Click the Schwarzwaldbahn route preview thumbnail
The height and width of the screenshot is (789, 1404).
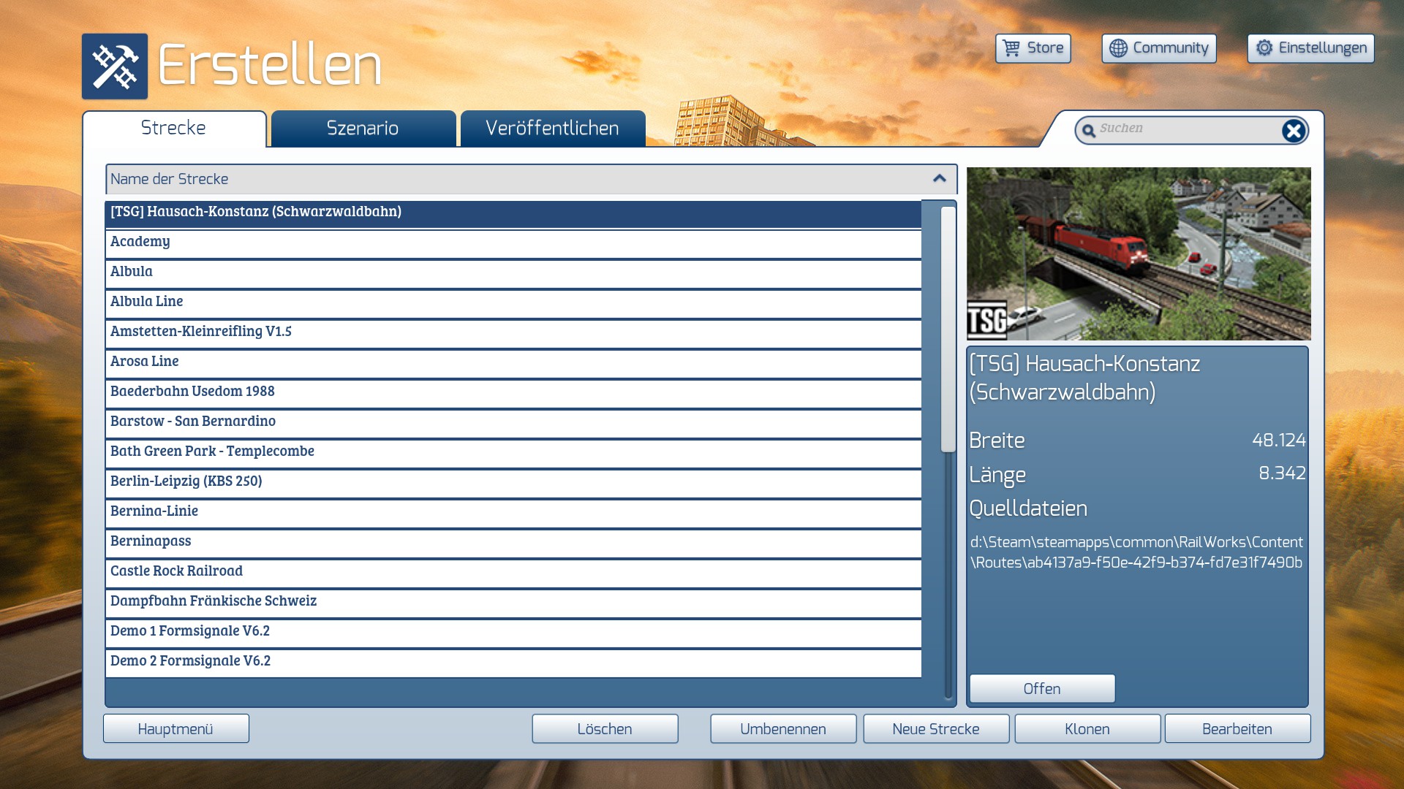point(1139,254)
